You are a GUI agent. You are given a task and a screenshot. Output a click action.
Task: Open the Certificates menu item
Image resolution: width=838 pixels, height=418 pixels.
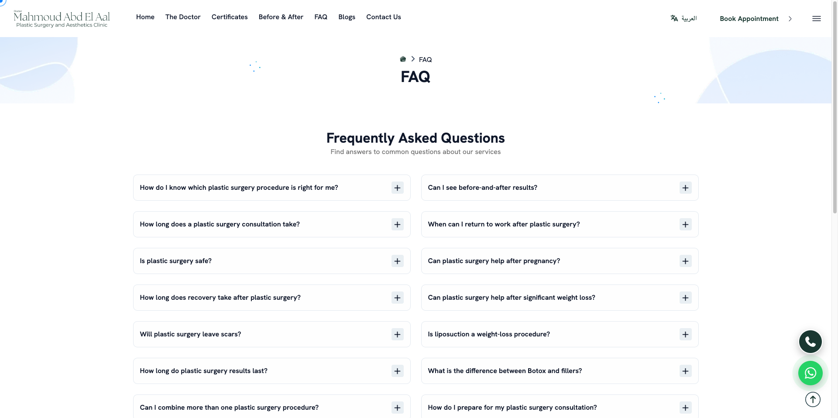(230, 17)
